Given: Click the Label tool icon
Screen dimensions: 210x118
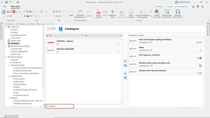Looking at the screenshot, I should click(x=71, y=14).
